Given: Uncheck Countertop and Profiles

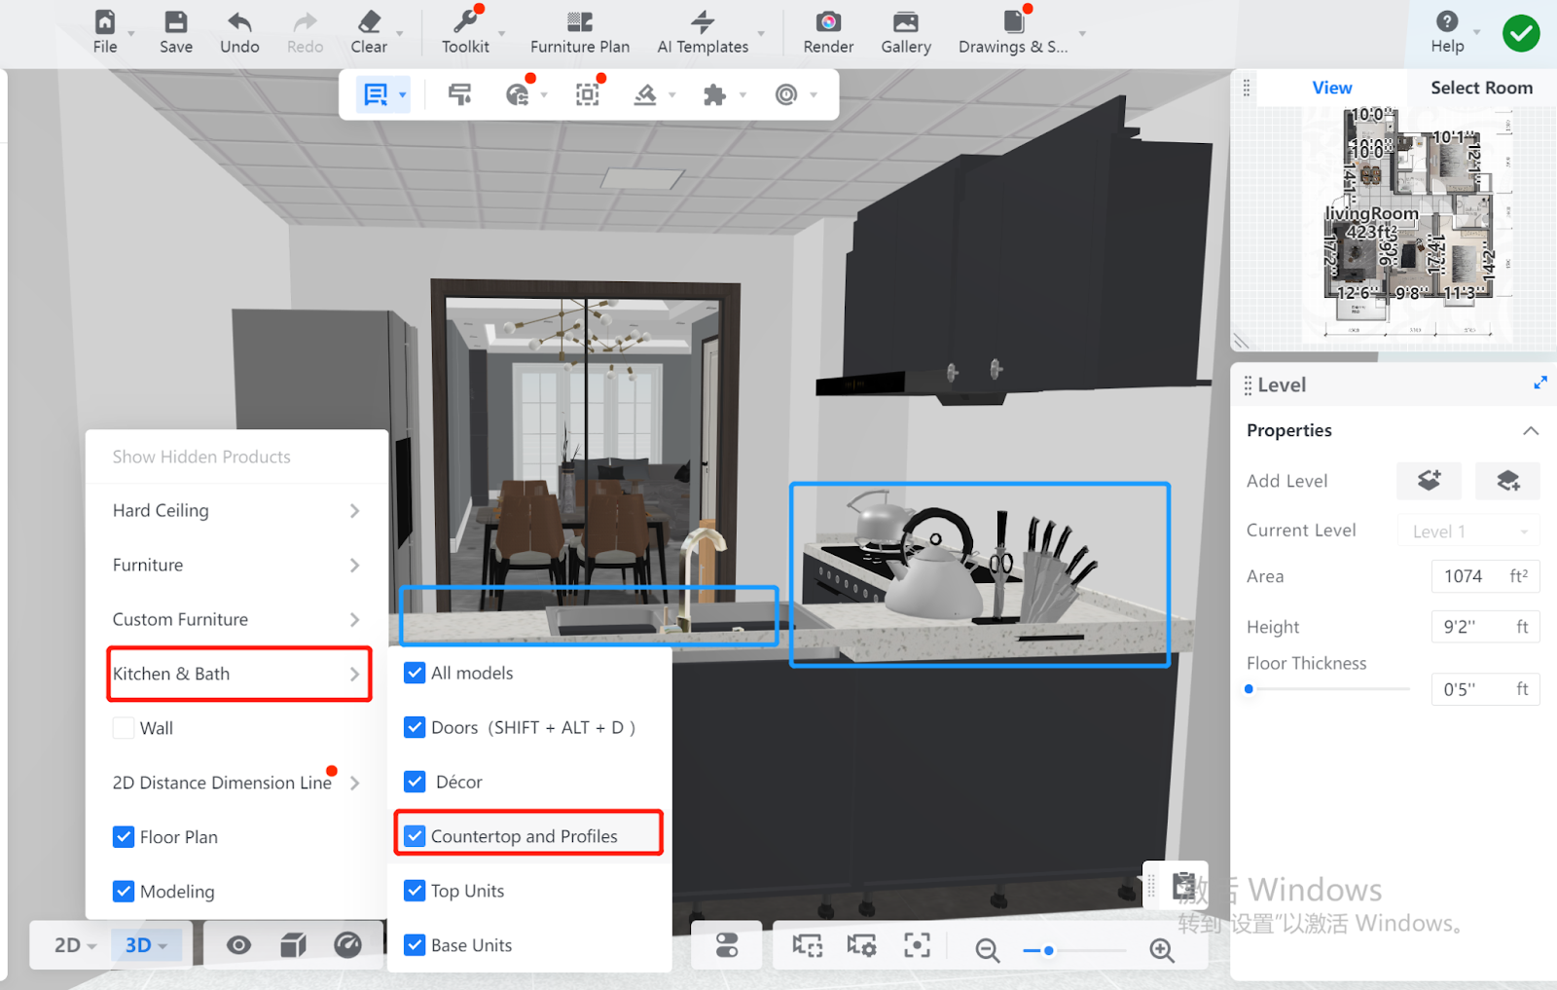Looking at the screenshot, I should tap(415, 836).
